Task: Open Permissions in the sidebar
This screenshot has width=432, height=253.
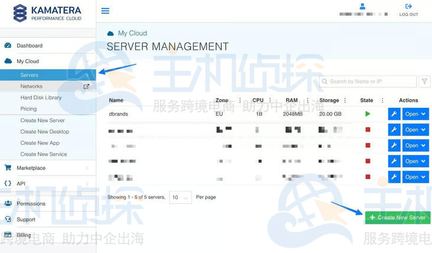Action: [x=31, y=204]
